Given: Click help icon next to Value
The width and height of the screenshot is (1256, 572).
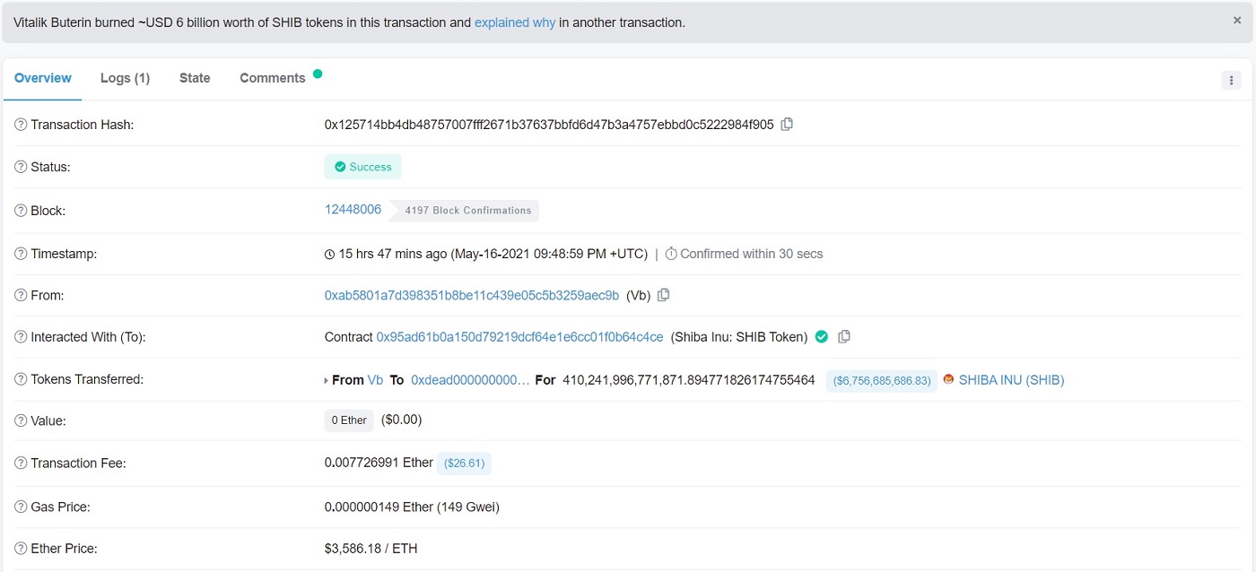Looking at the screenshot, I should 21,420.
